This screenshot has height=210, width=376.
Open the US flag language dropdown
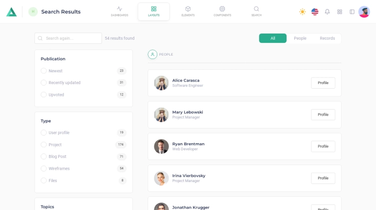click(315, 12)
